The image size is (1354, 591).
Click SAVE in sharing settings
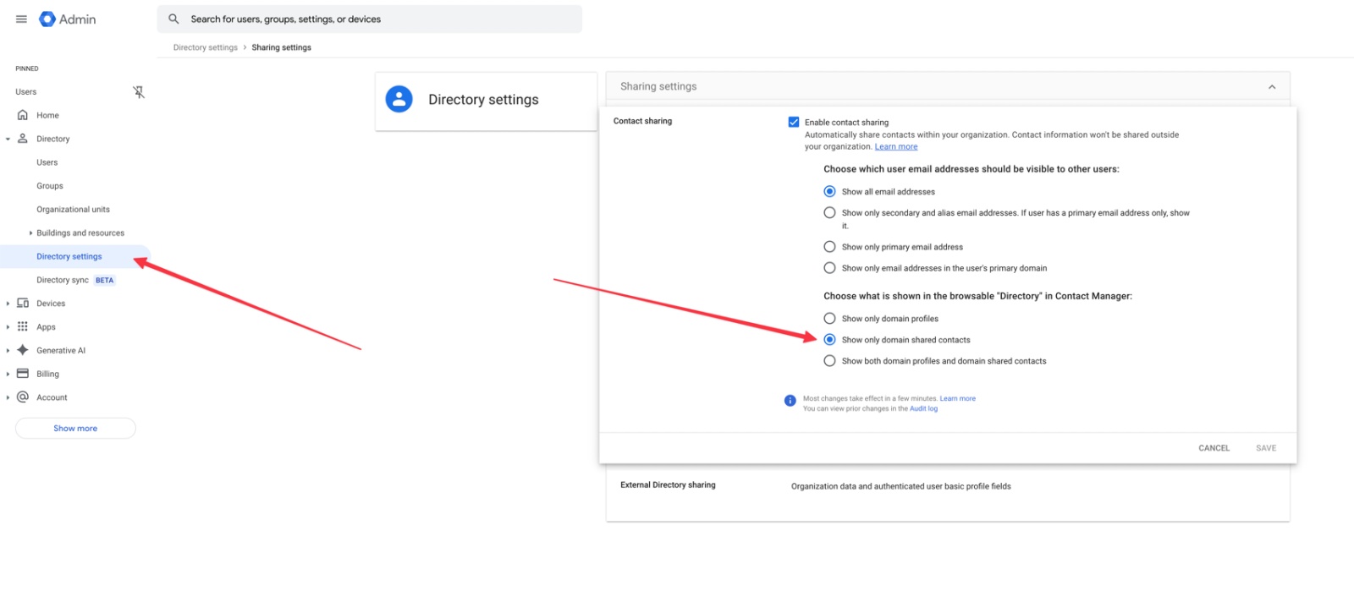click(1266, 448)
